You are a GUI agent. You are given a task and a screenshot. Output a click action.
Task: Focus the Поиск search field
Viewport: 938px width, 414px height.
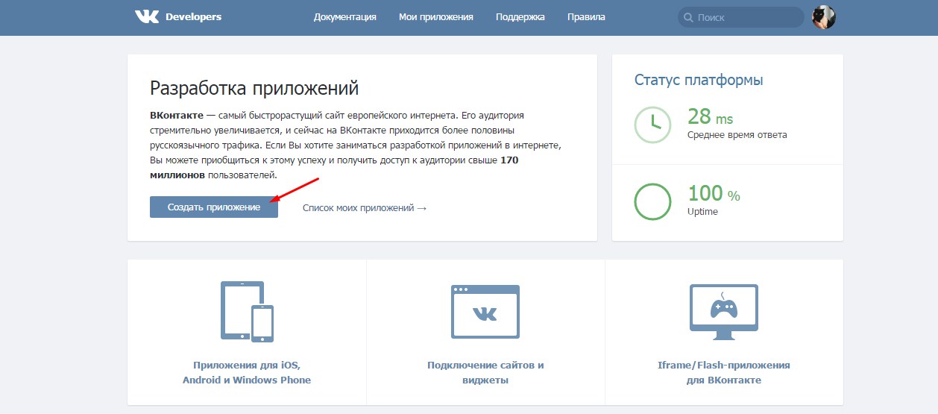741,17
